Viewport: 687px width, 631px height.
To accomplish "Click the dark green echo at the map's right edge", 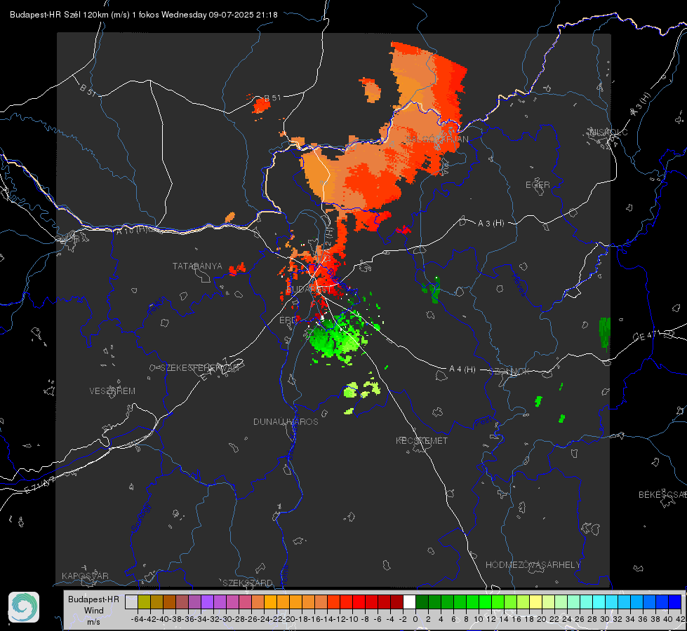I will [605, 333].
